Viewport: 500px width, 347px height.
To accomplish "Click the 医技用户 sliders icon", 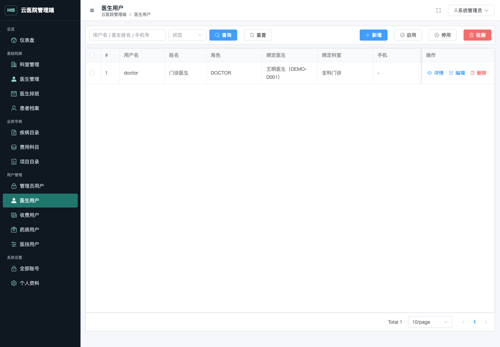I will (x=14, y=244).
